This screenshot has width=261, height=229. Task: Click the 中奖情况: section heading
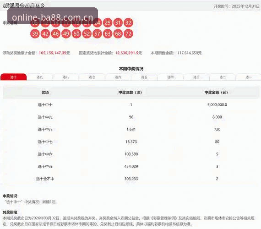coord(11,196)
